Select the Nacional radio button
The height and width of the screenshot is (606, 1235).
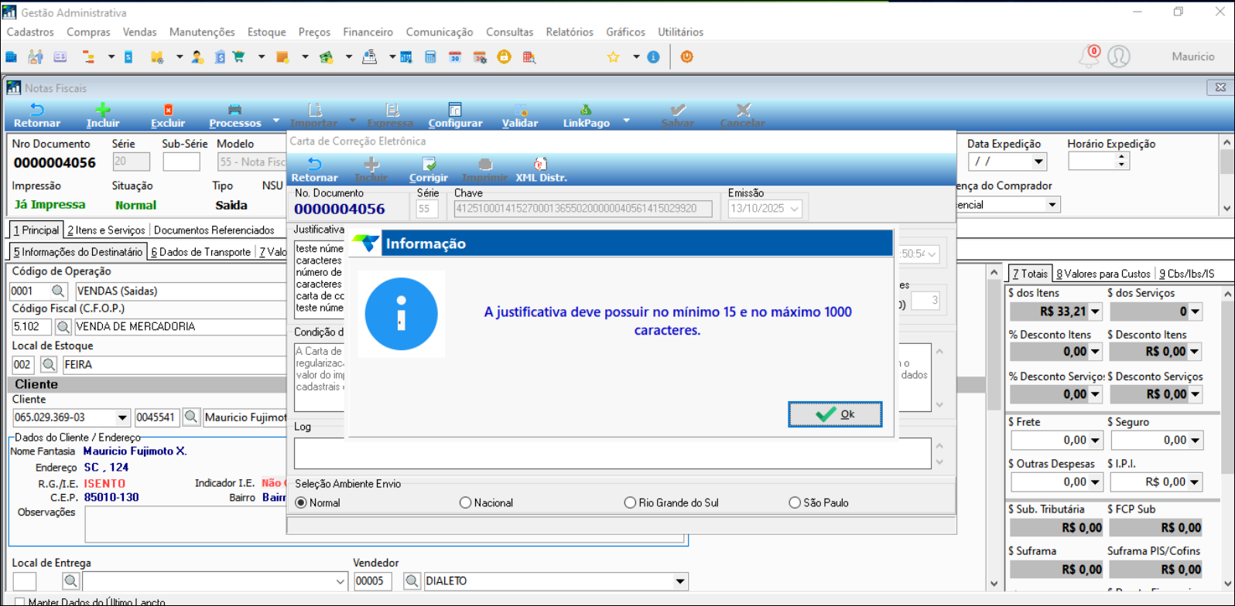pyautogui.click(x=465, y=502)
